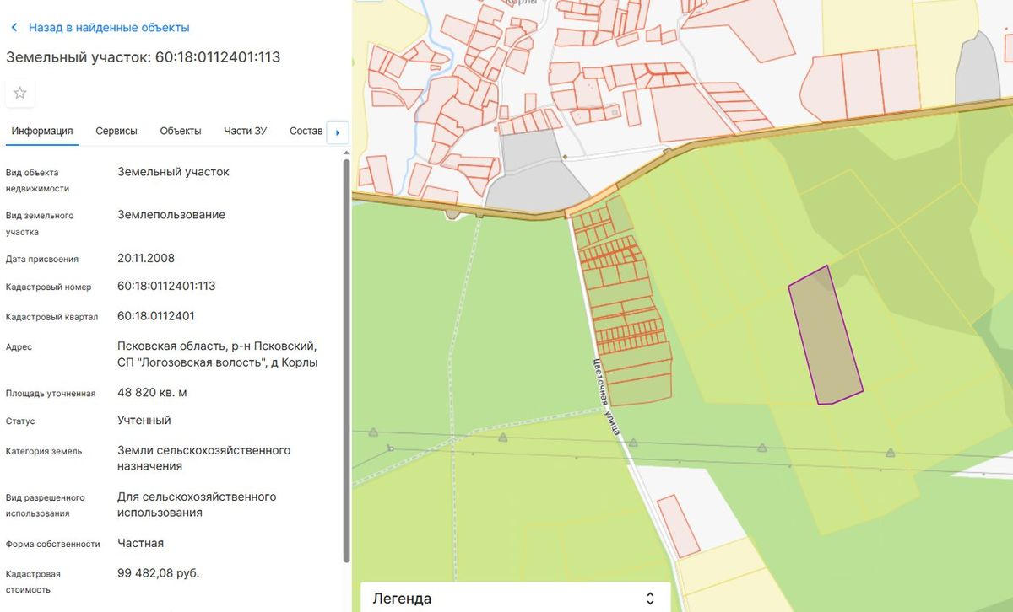Click the ownership value Частная

(x=141, y=543)
